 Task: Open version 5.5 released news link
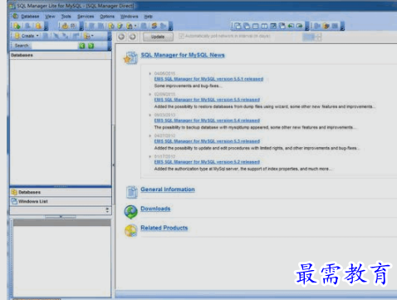point(207,100)
